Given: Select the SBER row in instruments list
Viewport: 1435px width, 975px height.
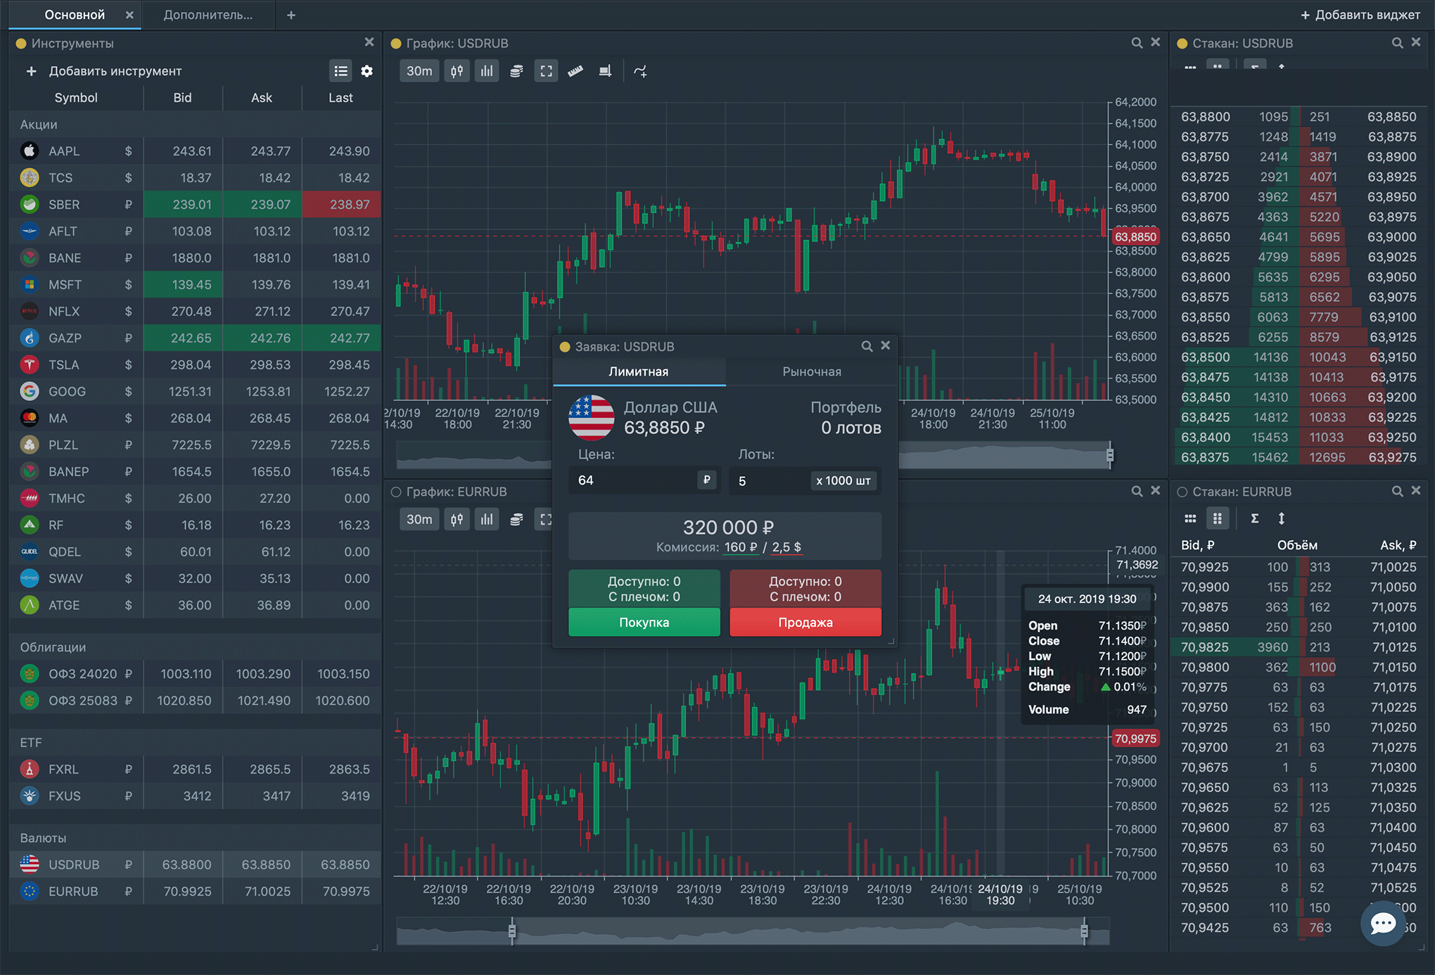Looking at the screenshot, I should (196, 205).
